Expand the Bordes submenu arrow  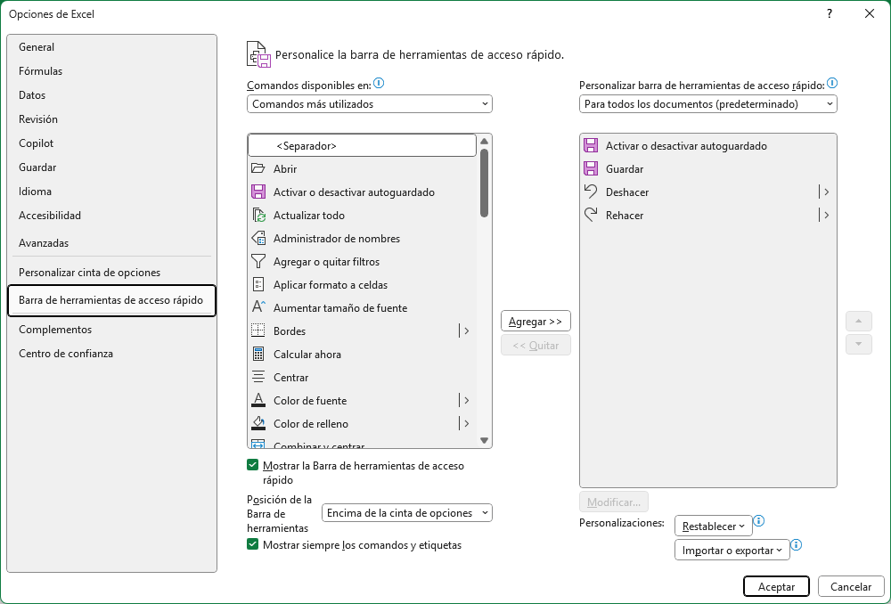(x=465, y=331)
